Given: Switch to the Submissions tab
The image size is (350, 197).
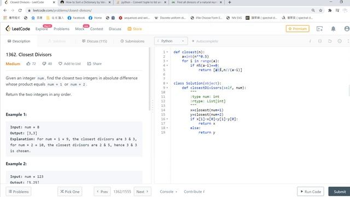Looking at the screenshot, I should [x=132, y=41].
